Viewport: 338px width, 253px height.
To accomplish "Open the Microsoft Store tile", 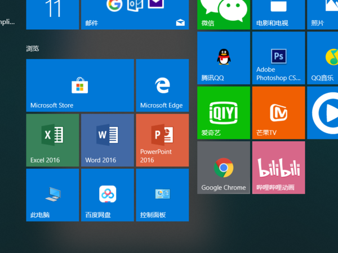I will (x=80, y=85).
